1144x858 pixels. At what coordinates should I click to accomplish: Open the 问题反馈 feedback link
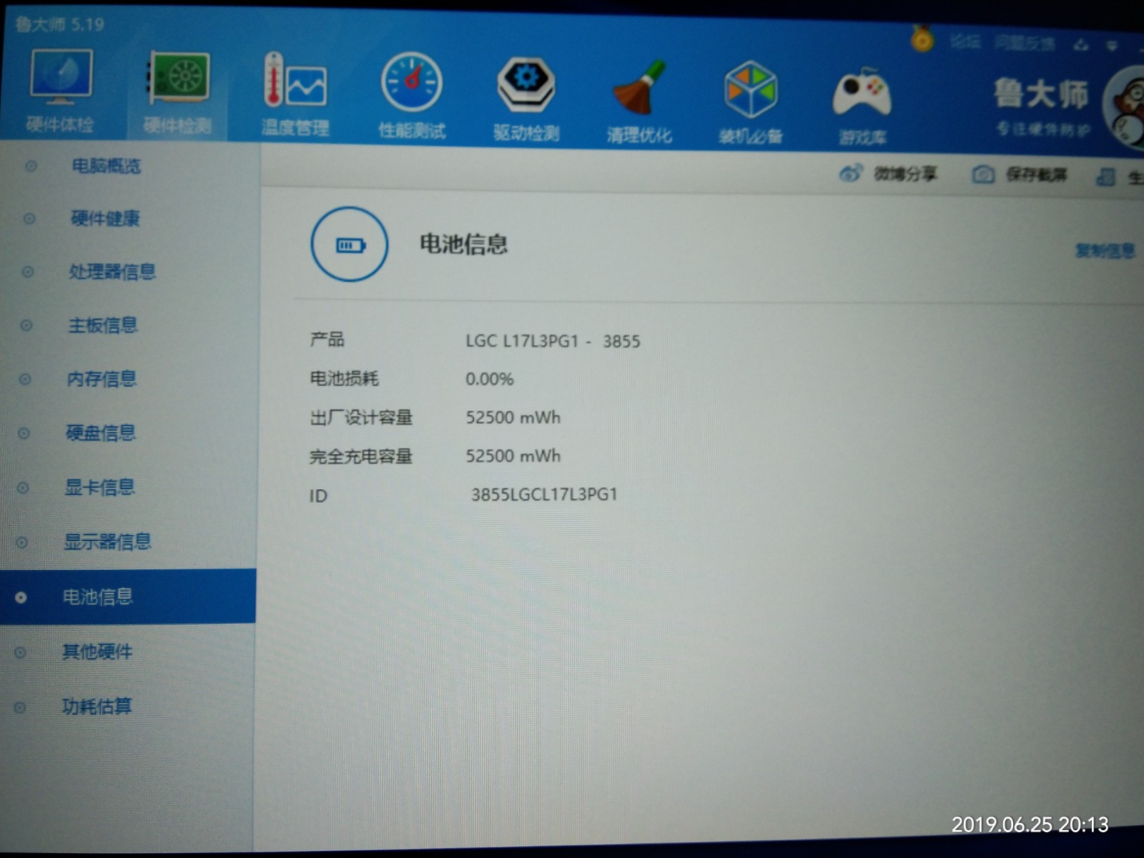tap(1025, 44)
